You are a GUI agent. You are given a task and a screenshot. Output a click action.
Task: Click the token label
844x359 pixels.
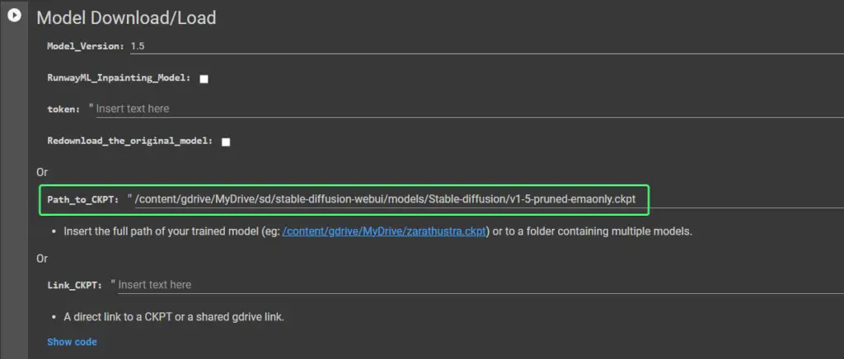coord(63,109)
